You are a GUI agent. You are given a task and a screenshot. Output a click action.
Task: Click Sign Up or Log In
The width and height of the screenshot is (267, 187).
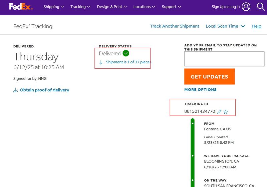point(226,7)
